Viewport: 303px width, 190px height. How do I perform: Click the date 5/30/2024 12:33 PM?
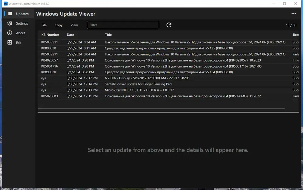pyautogui.click(x=82, y=90)
